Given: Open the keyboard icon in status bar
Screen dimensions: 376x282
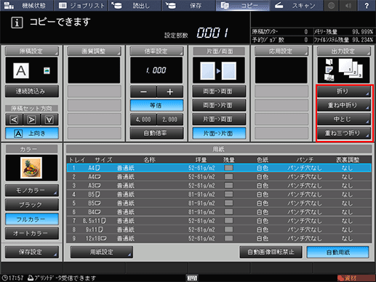Looking at the screenshot, I should tap(192, 278).
